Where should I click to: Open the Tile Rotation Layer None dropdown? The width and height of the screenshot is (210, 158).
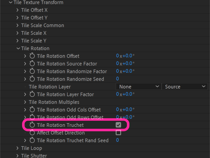pyautogui.click(x=138, y=86)
